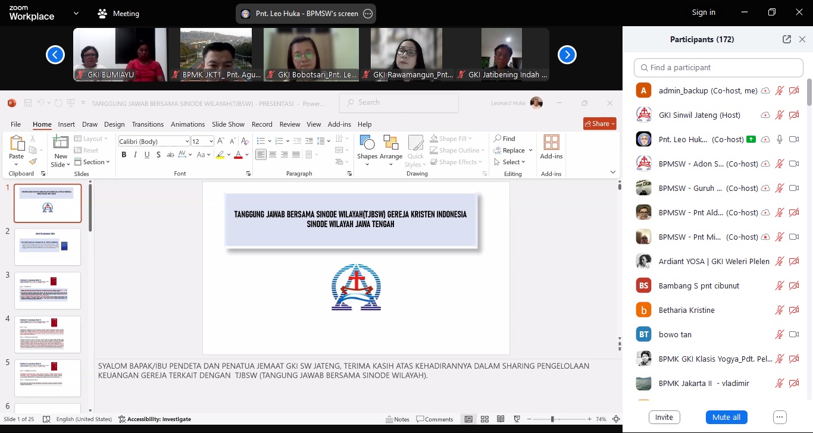Toggle text Shadow formatting
The width and height of the screenshot is (813, 433).
tap(158, 155)
